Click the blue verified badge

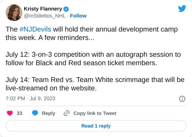[x=66, y=9]
